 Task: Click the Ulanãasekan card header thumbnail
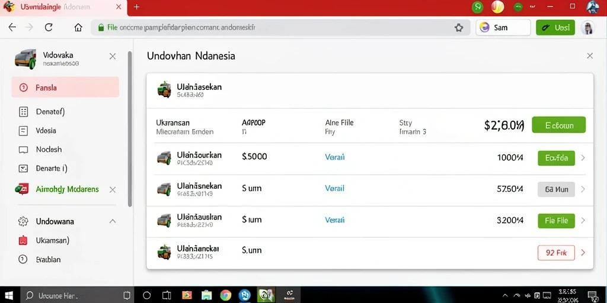(164, 90)
